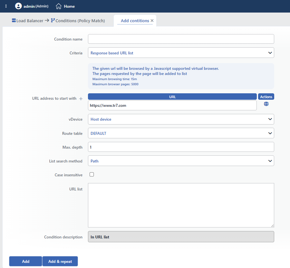Image resolution: width=290 pixels, height=268 pixels.
Task: Click the URL column header
Action: click(x=172, y=97)
